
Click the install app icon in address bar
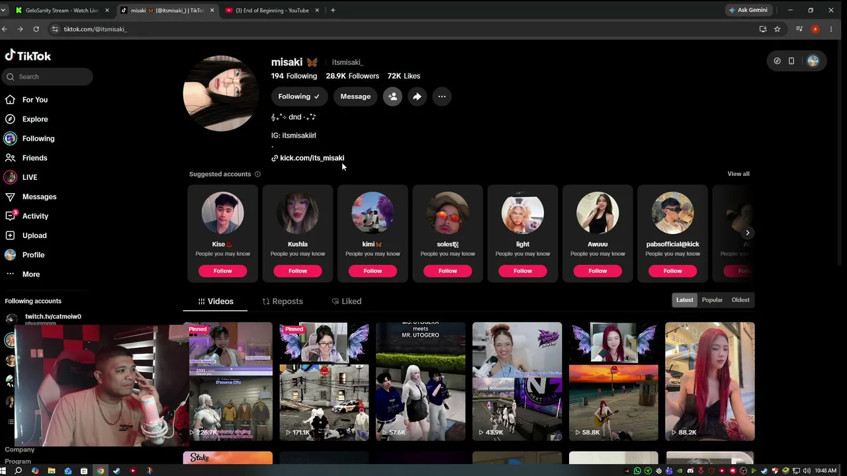[763, 29]
